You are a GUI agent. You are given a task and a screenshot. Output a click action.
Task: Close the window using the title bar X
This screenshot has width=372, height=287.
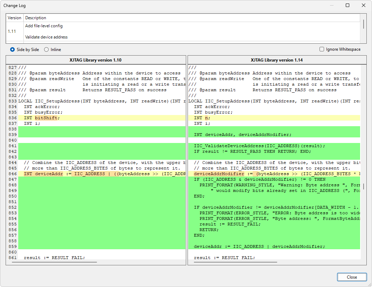[364, 5]
